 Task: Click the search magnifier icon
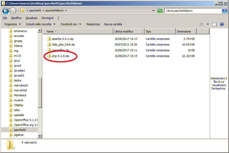coord(225,11)
